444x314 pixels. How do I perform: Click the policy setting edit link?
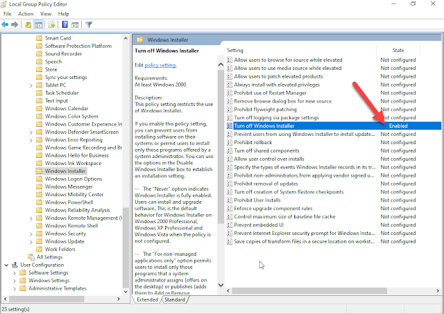point(160,65)
